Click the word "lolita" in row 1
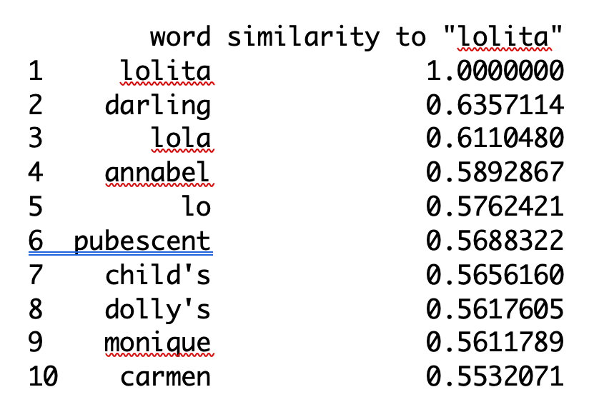Image resolution: width=589 pixels, height=417 pixels. click(166, 71)
